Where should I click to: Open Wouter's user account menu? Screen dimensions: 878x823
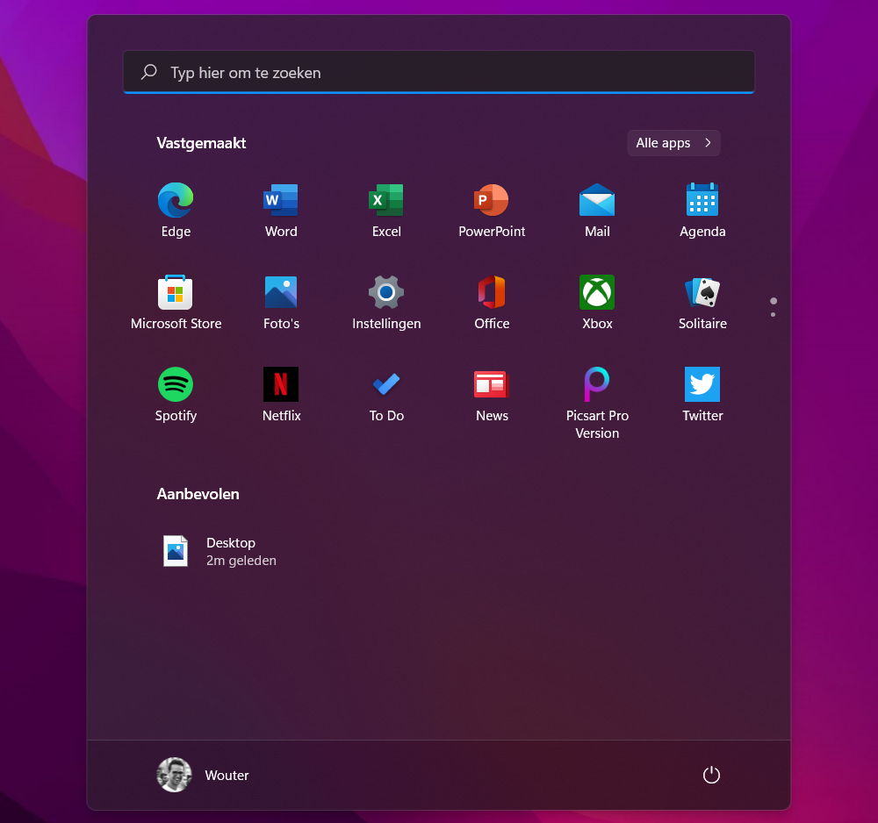[203, 775]
